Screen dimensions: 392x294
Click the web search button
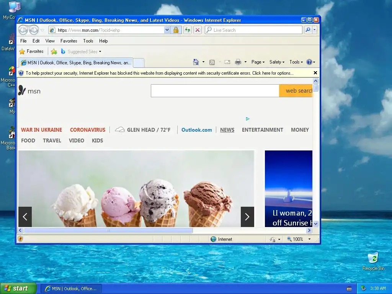click(296, 91)
